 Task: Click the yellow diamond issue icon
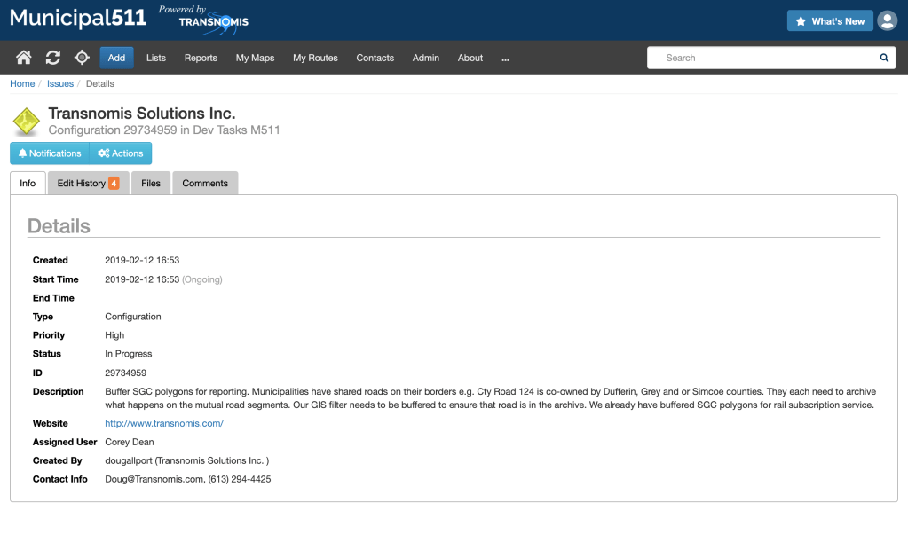[27, 122]
